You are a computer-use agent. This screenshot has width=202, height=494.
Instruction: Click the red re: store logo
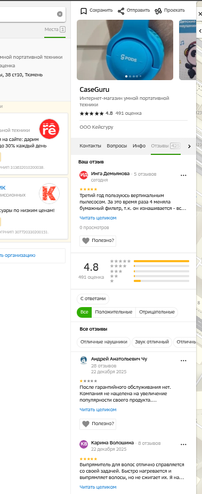coord(50,129)
